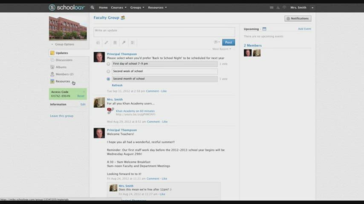Click the 'Write an update' text field
The width and height of the screenshot is (364, 204).
tap(164, 31)
